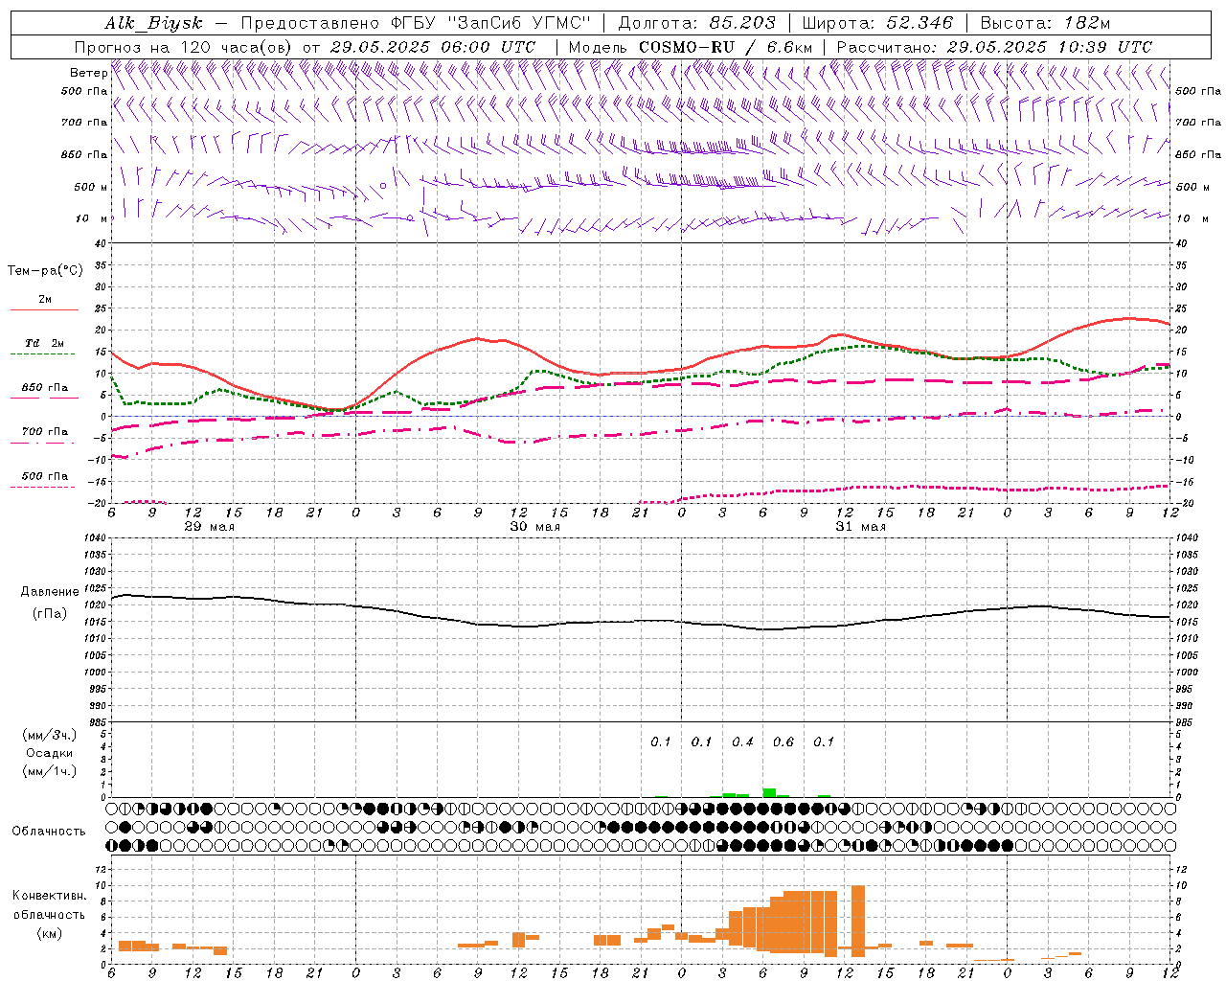Click calculation time 29.05.2025 10:39 UTC
The width and height of the screenshot is (1226, 981).
pyautogui.click(x=1050, y=47)
